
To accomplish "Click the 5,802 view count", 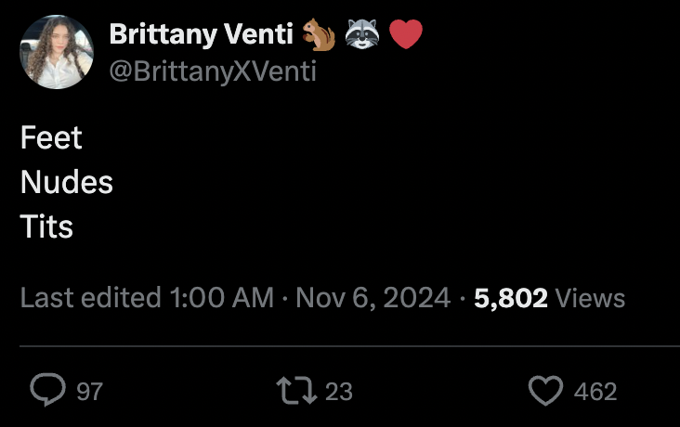I will pos(510,298).
